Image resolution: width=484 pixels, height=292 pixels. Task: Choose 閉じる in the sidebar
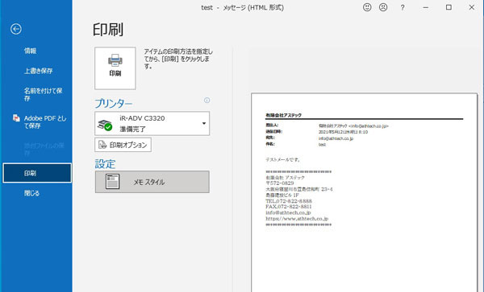coord(31,193)
